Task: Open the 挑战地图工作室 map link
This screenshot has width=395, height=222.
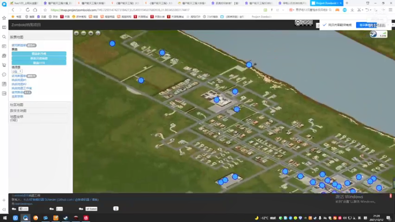Action: [22, 88]
